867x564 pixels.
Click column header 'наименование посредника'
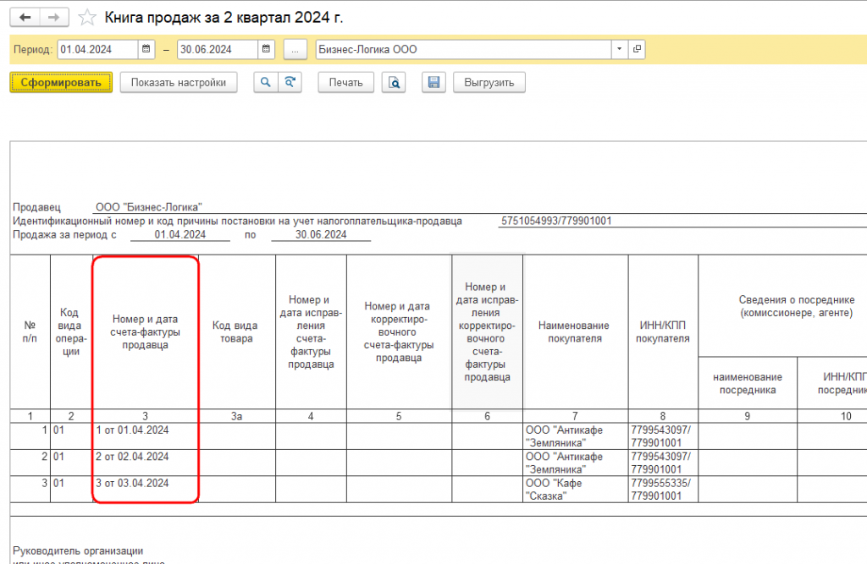click(x=748, y=383)
